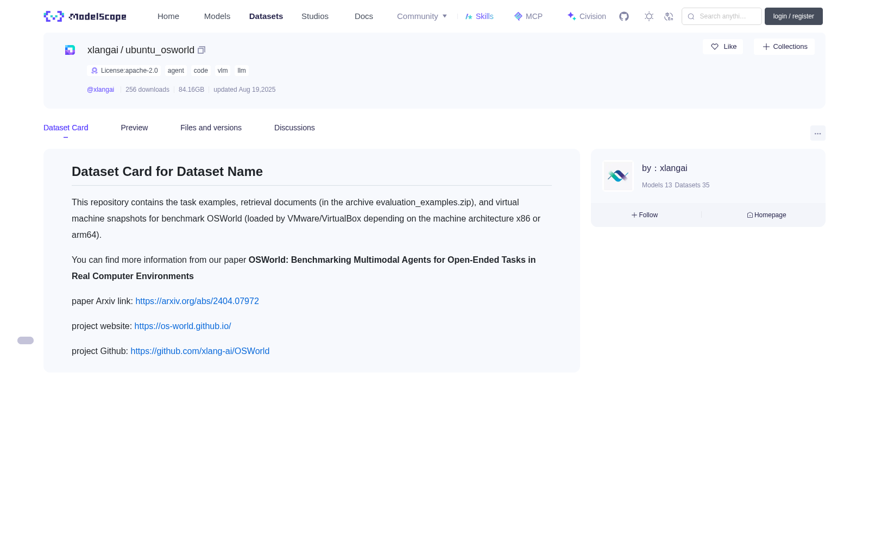Add the dataset to Collections
The image size is (869, 543).
[x=784, y=47]
